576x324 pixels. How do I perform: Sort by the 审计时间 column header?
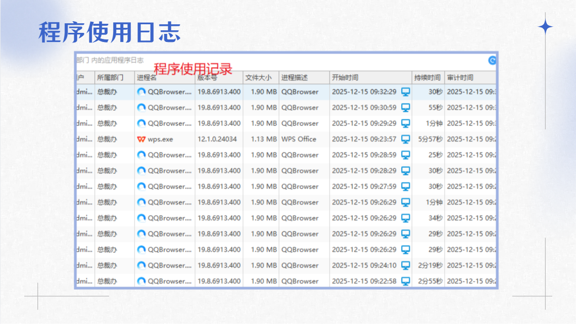coord(470,77)
